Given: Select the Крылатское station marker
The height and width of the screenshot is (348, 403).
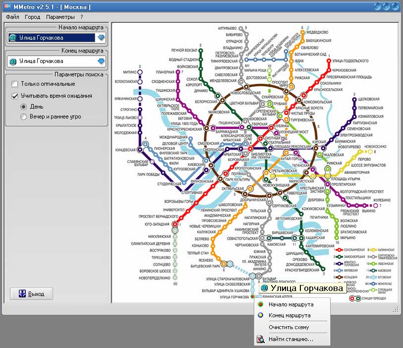Looking at the screenshot, I should 140,126.
